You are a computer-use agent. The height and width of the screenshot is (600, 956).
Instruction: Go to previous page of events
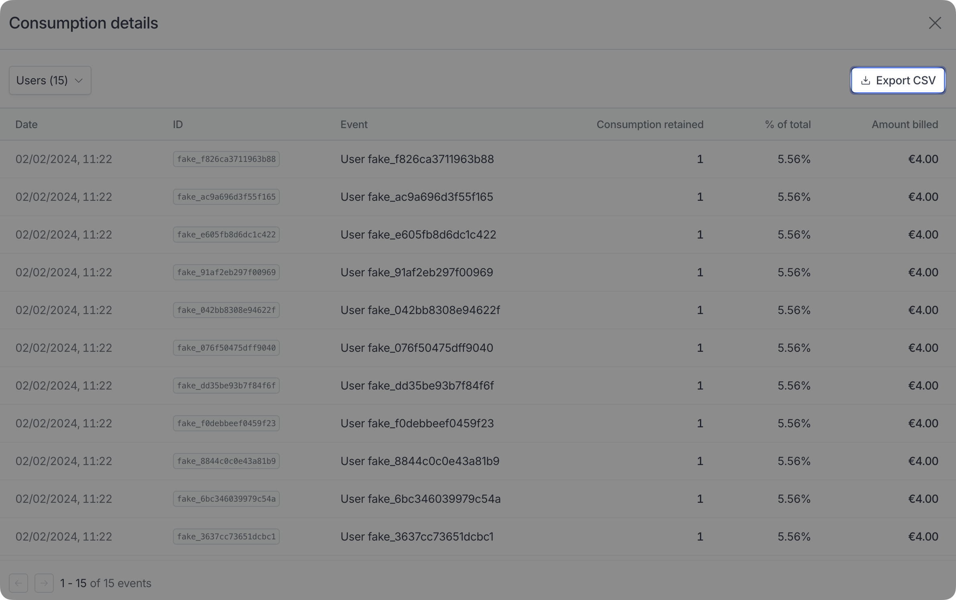pos(18,583)
